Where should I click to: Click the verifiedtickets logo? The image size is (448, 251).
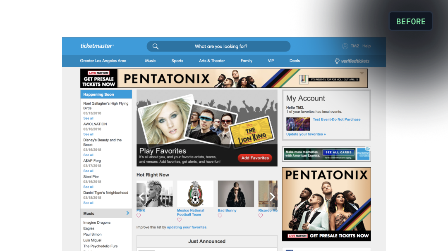pos(352,61)
